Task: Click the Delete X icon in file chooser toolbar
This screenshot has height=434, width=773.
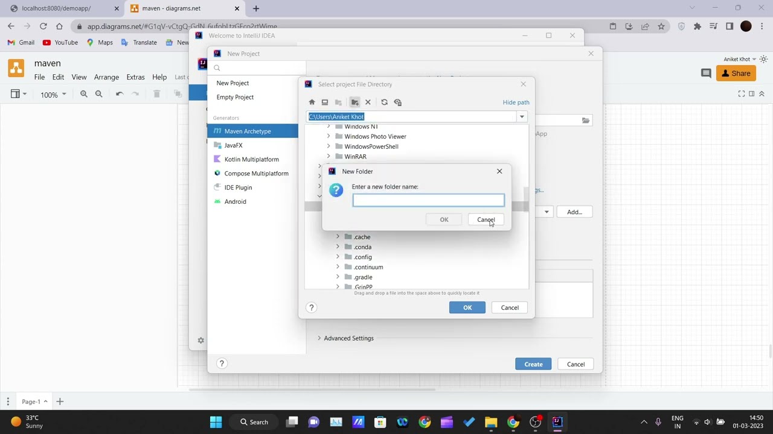Action: [368, 102]
